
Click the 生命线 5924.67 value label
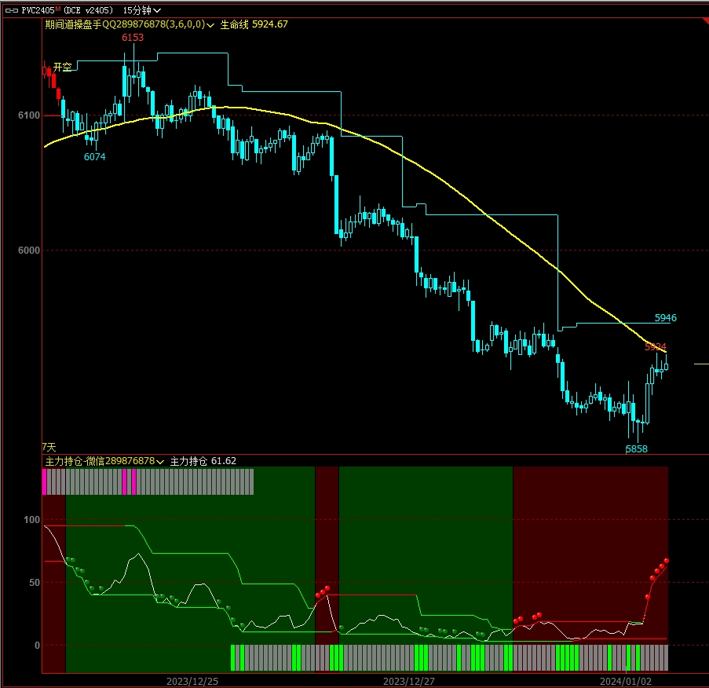254,24
